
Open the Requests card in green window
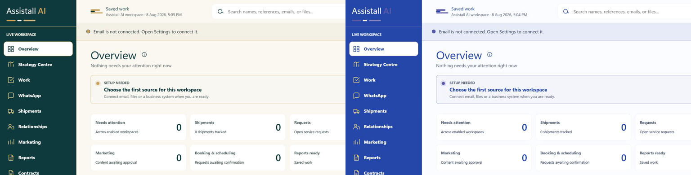[318, 127]
